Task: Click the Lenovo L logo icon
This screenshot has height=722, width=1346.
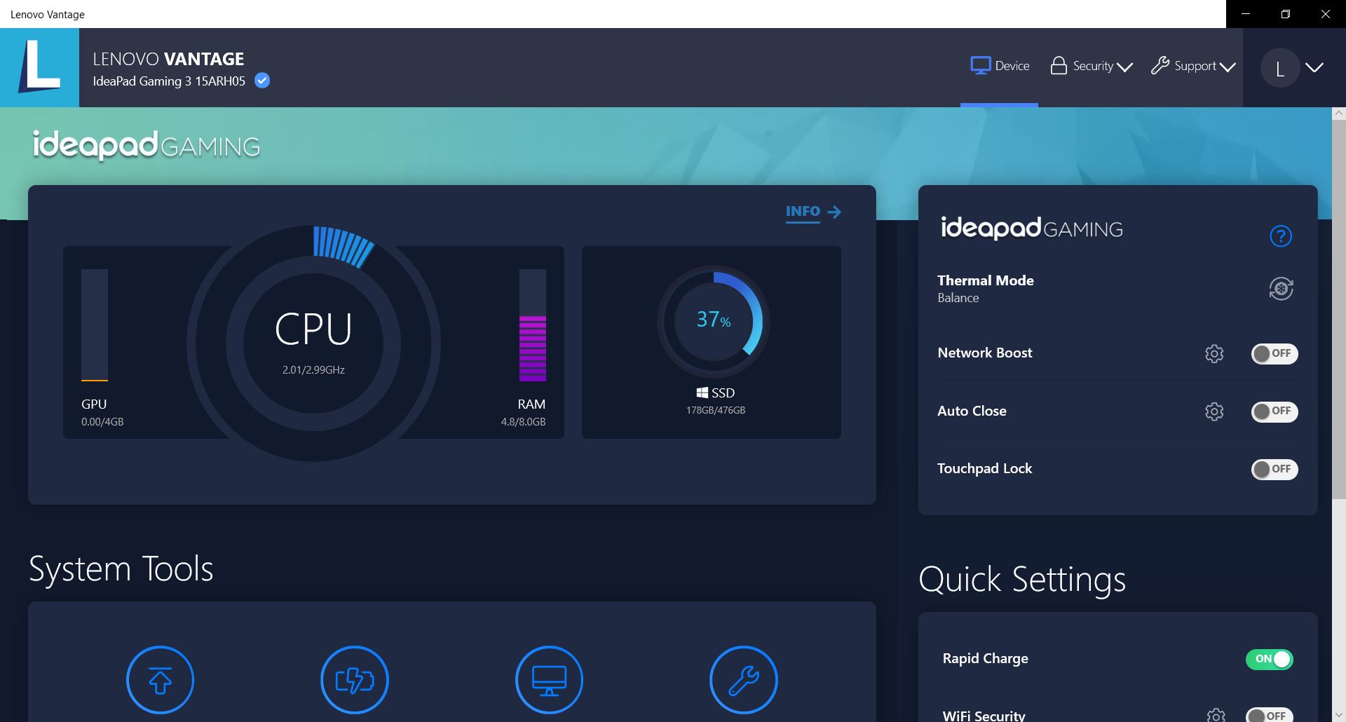Action: pos(39,67)
